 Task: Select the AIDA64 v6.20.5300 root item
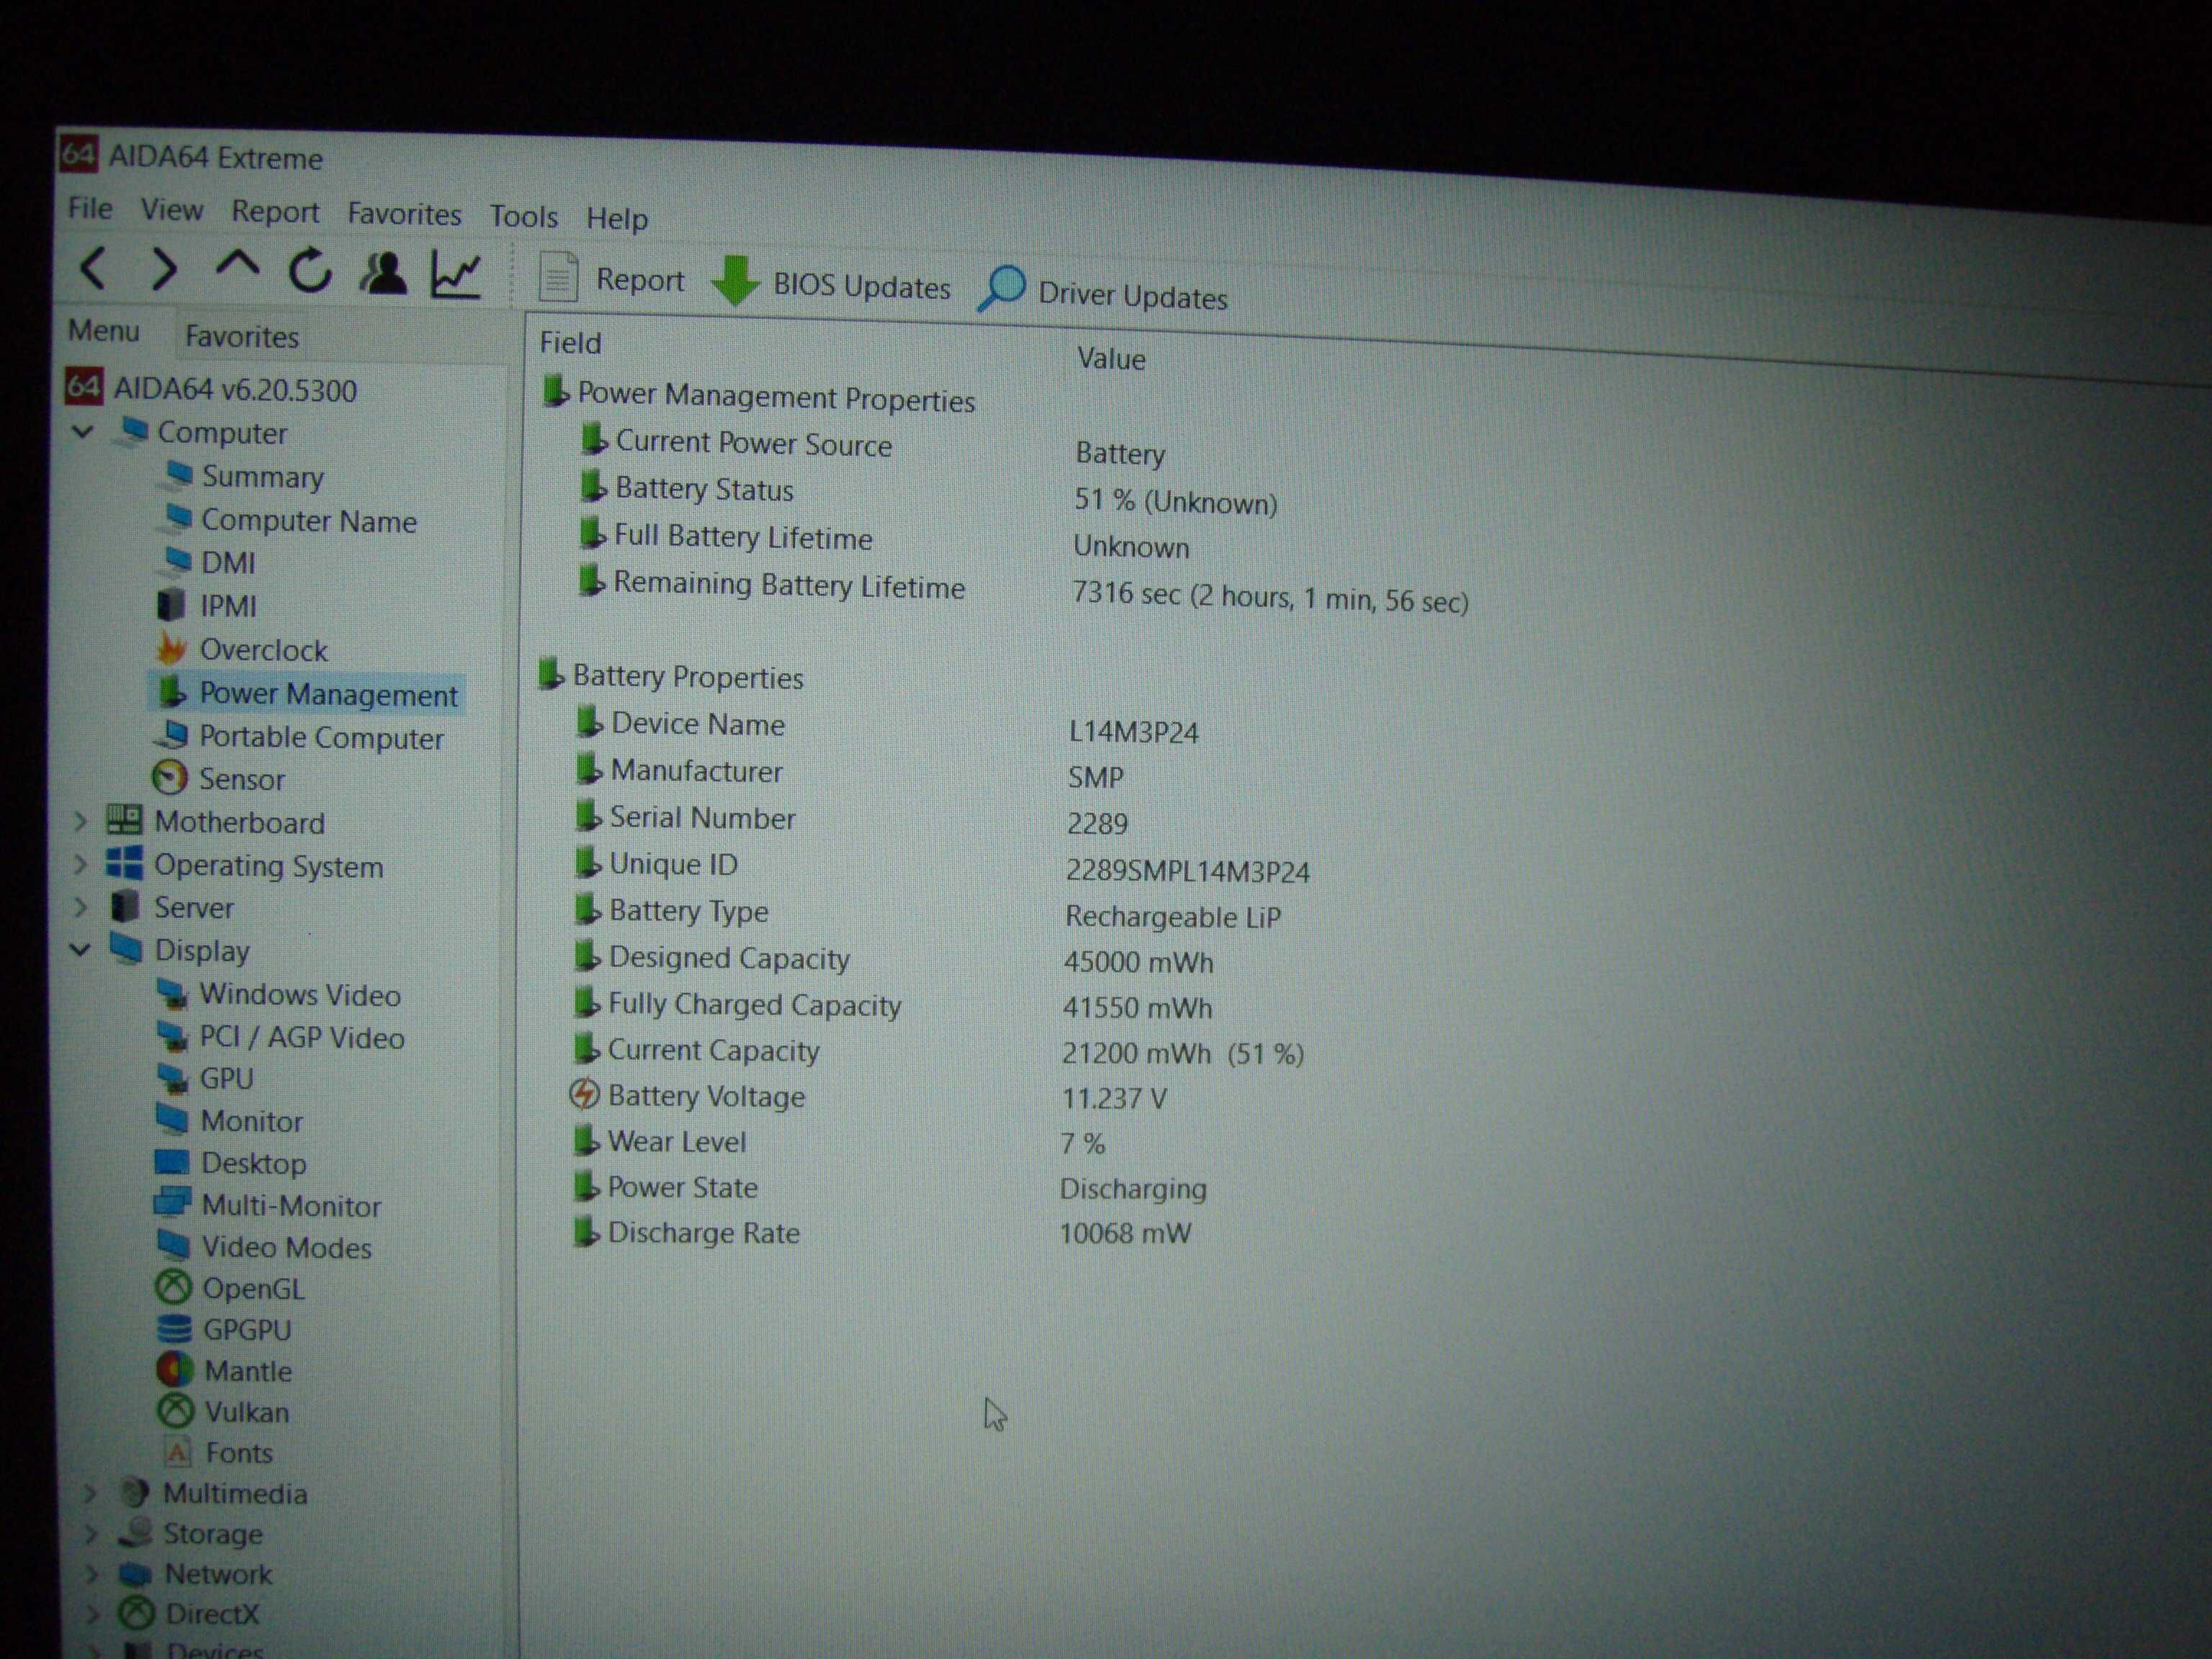coord(211,389)
